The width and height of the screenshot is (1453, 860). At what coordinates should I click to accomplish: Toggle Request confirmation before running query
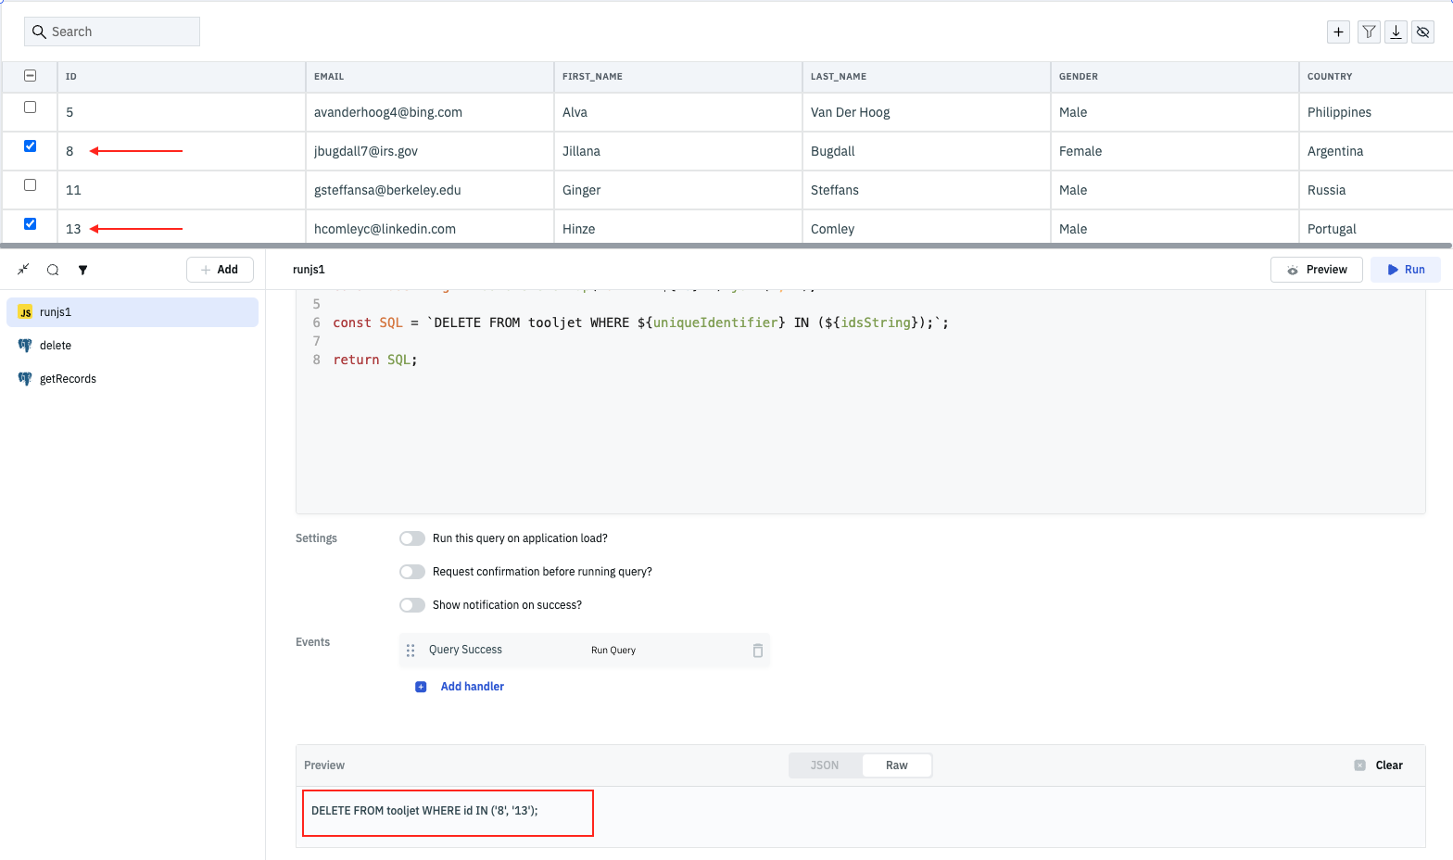coord(412,572)
